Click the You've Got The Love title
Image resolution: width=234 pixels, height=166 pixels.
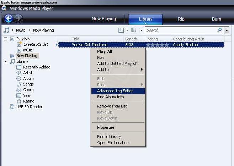pyautogui.click(x=90, y=45)
